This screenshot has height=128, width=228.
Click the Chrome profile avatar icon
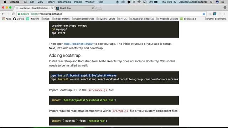(x=225, y=7)
